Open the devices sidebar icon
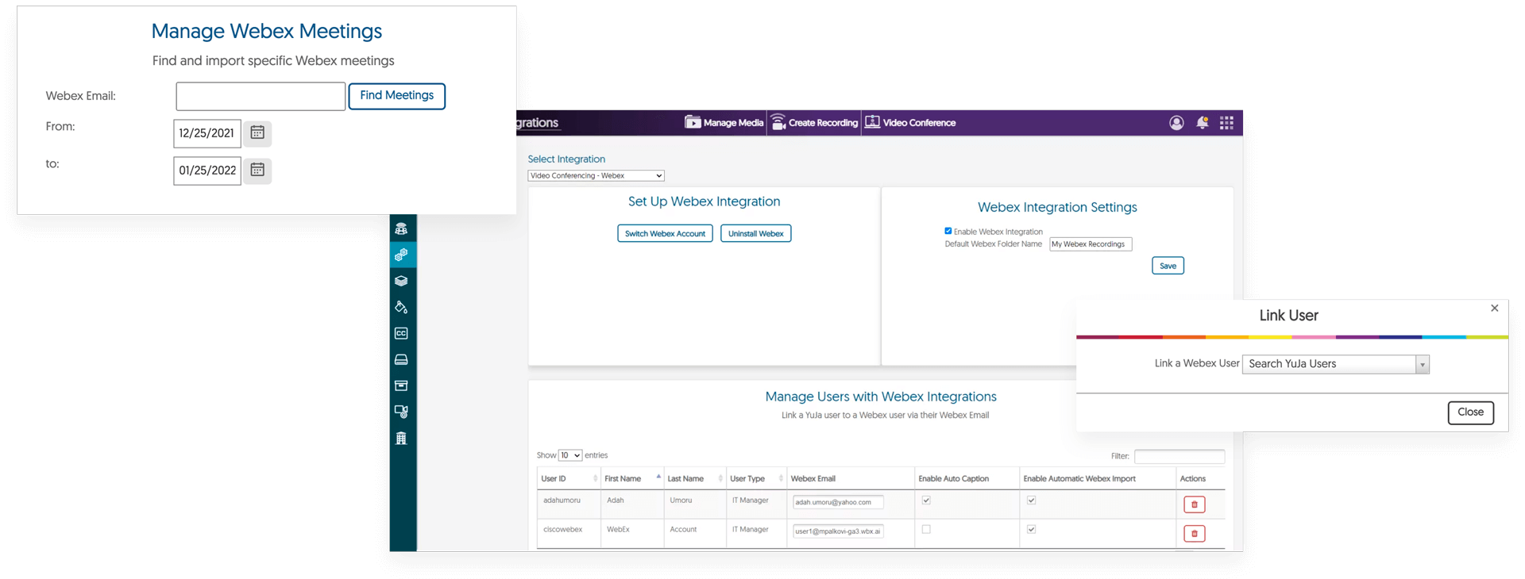The image size is (1525, 579). click(401, 412)
